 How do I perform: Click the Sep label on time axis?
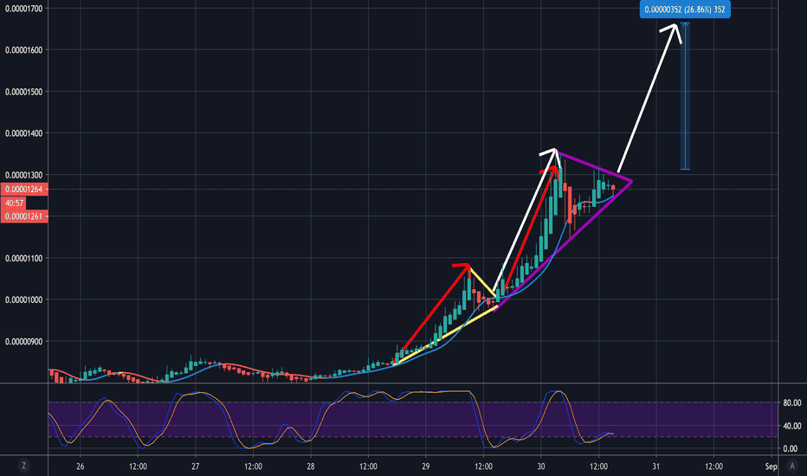click(x=771, y=466)
